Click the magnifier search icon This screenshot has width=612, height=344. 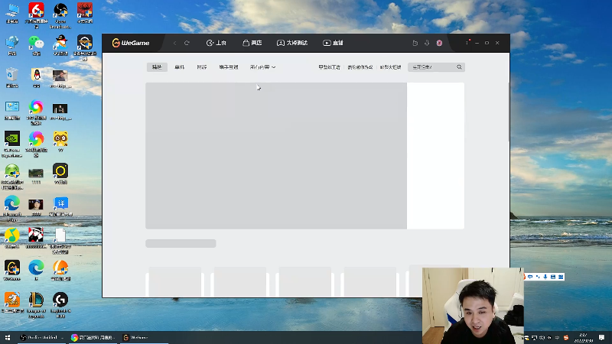(x=460, y=67)
